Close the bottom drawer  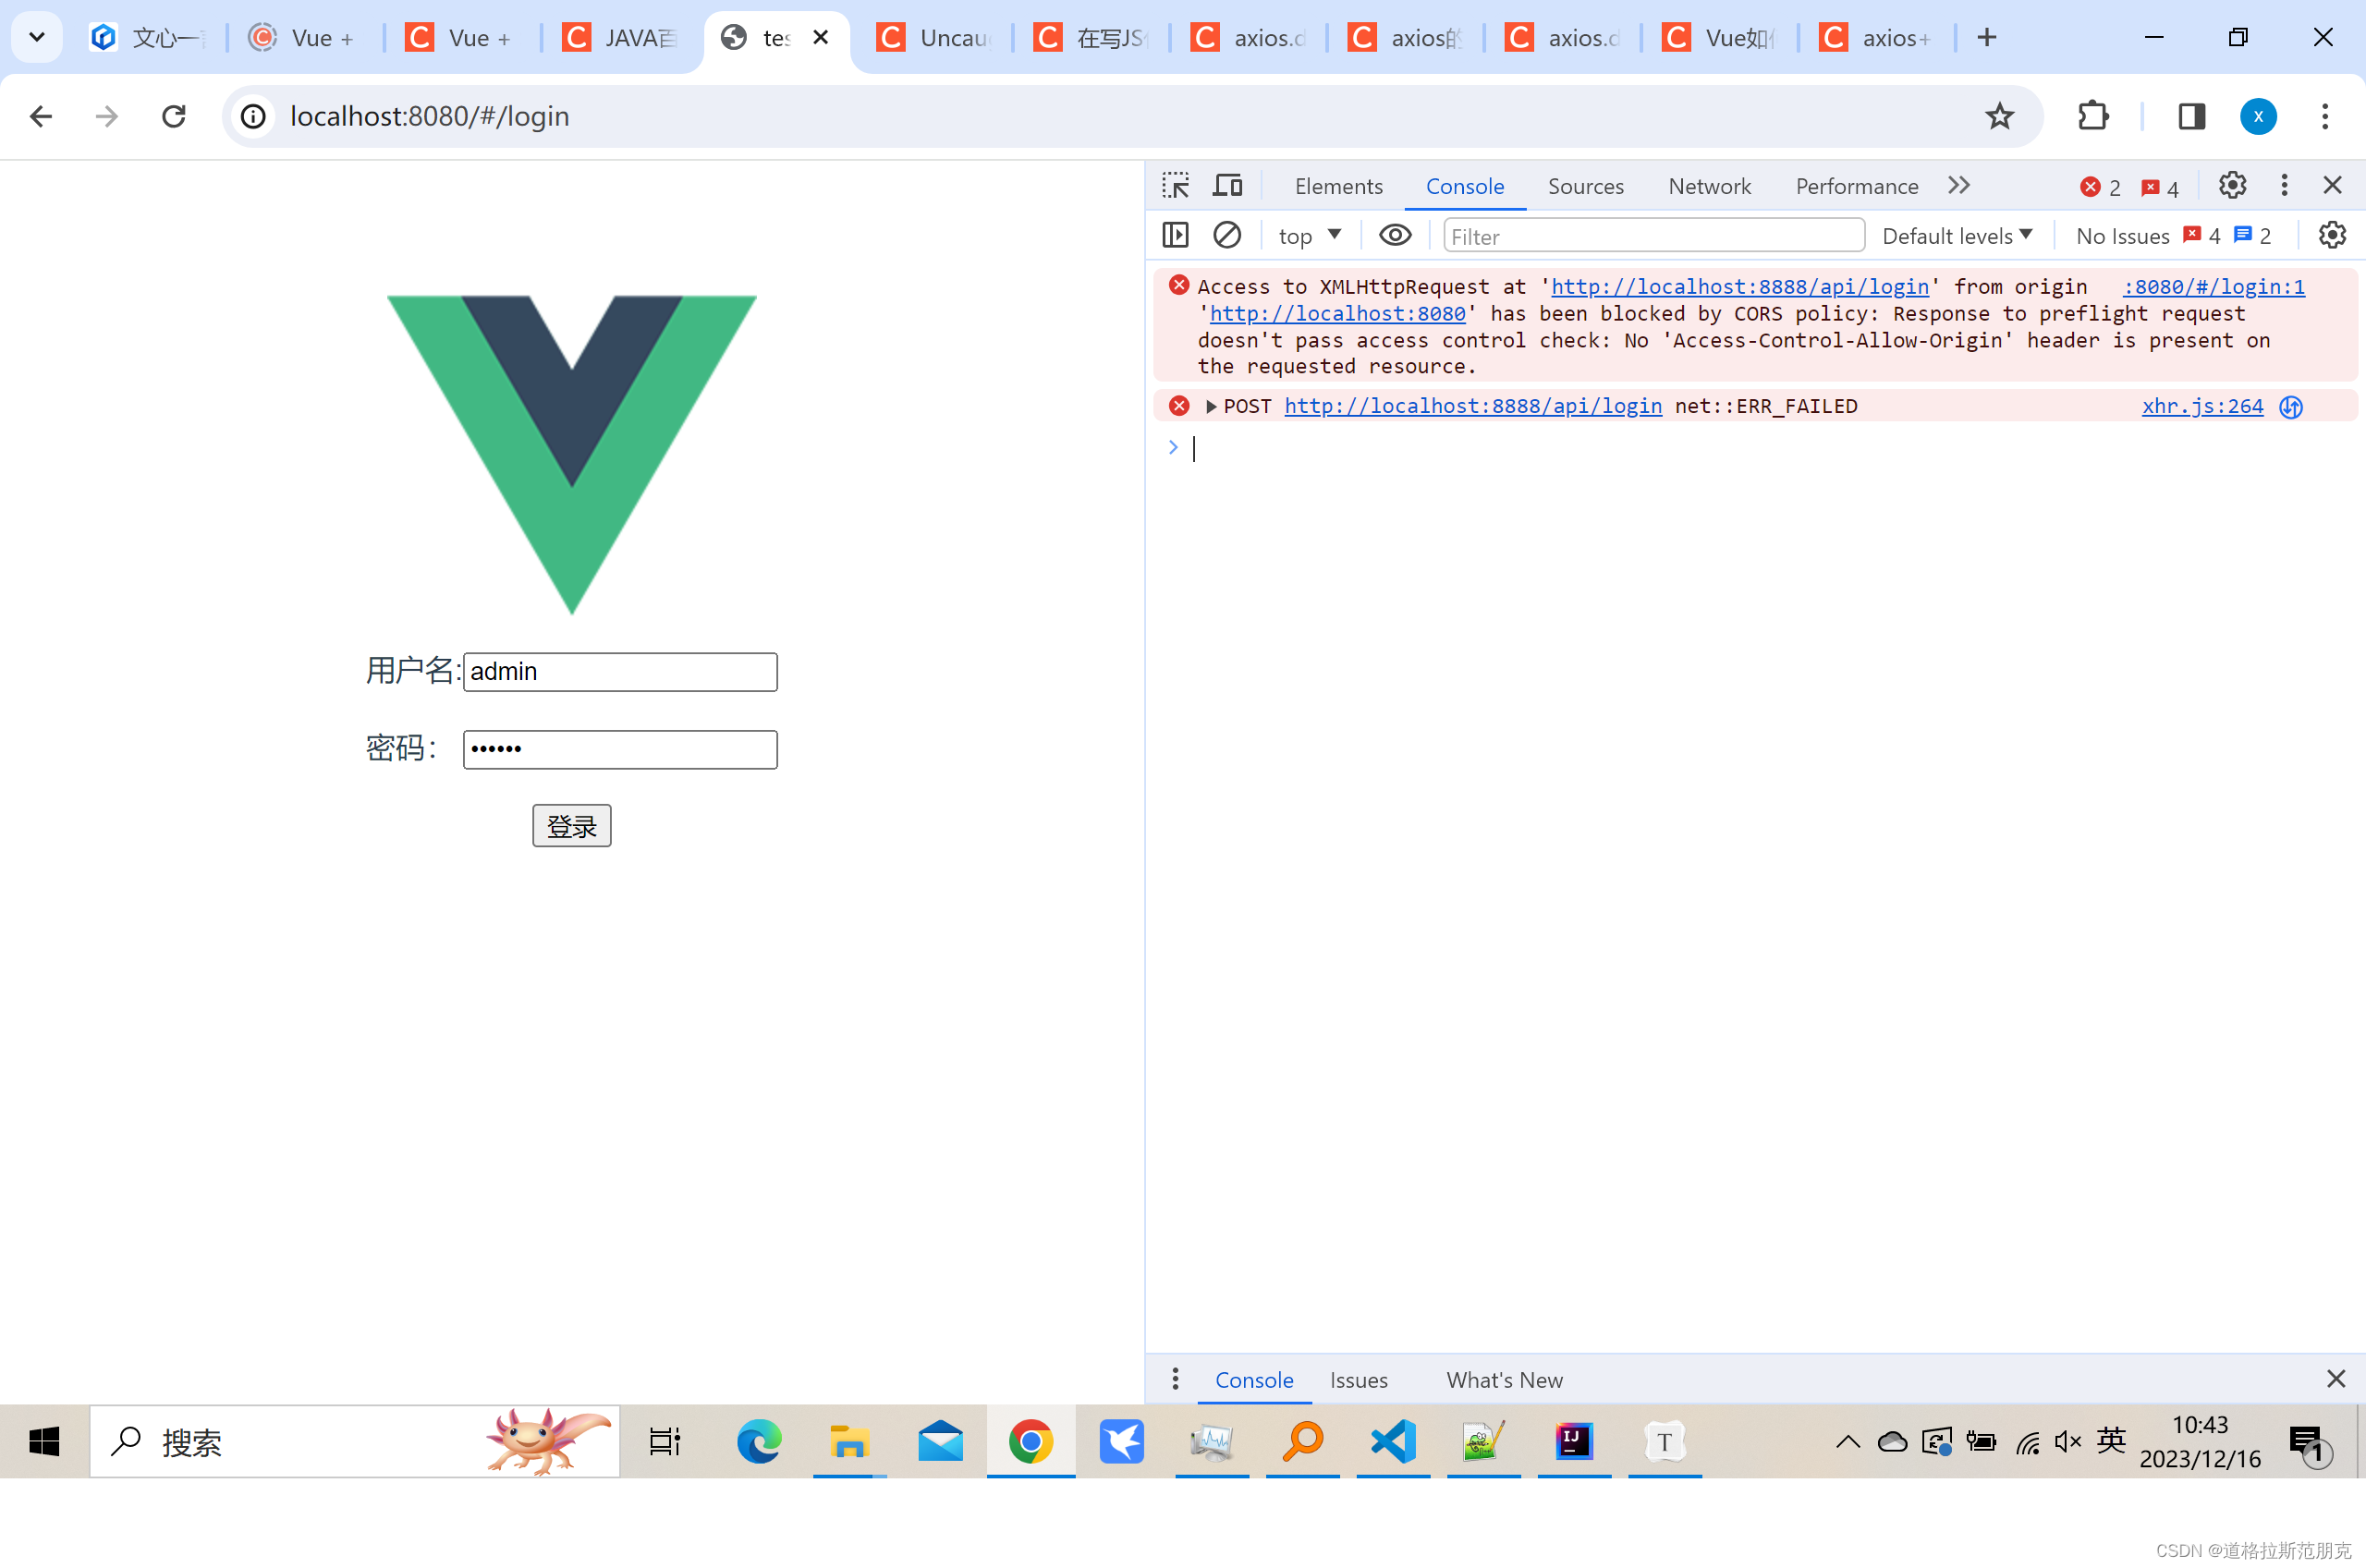tap(2335, 1379)
